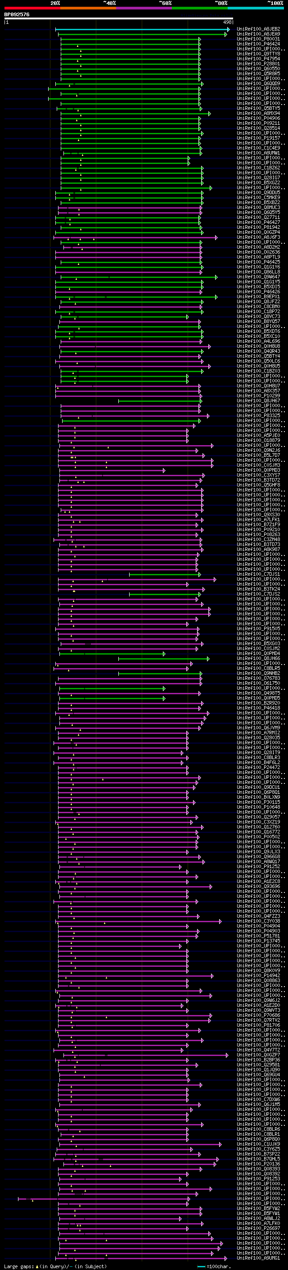Open hit UniRef100_A8JEA9
The image size is (288, 1270).
(258, 34)
